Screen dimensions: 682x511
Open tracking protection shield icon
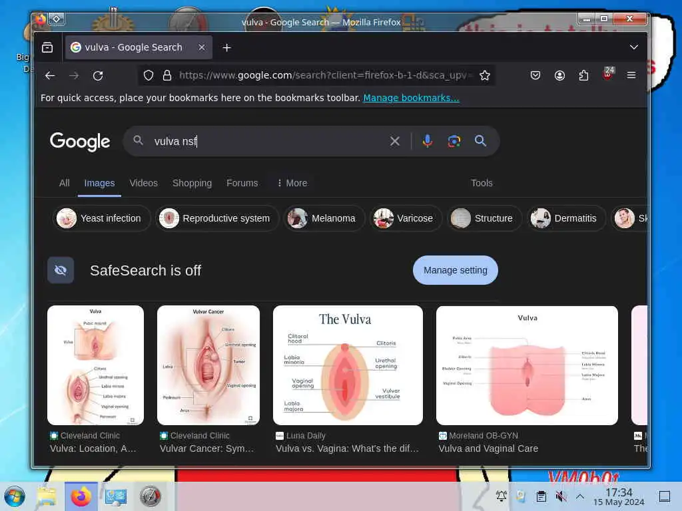coord(149,76)
